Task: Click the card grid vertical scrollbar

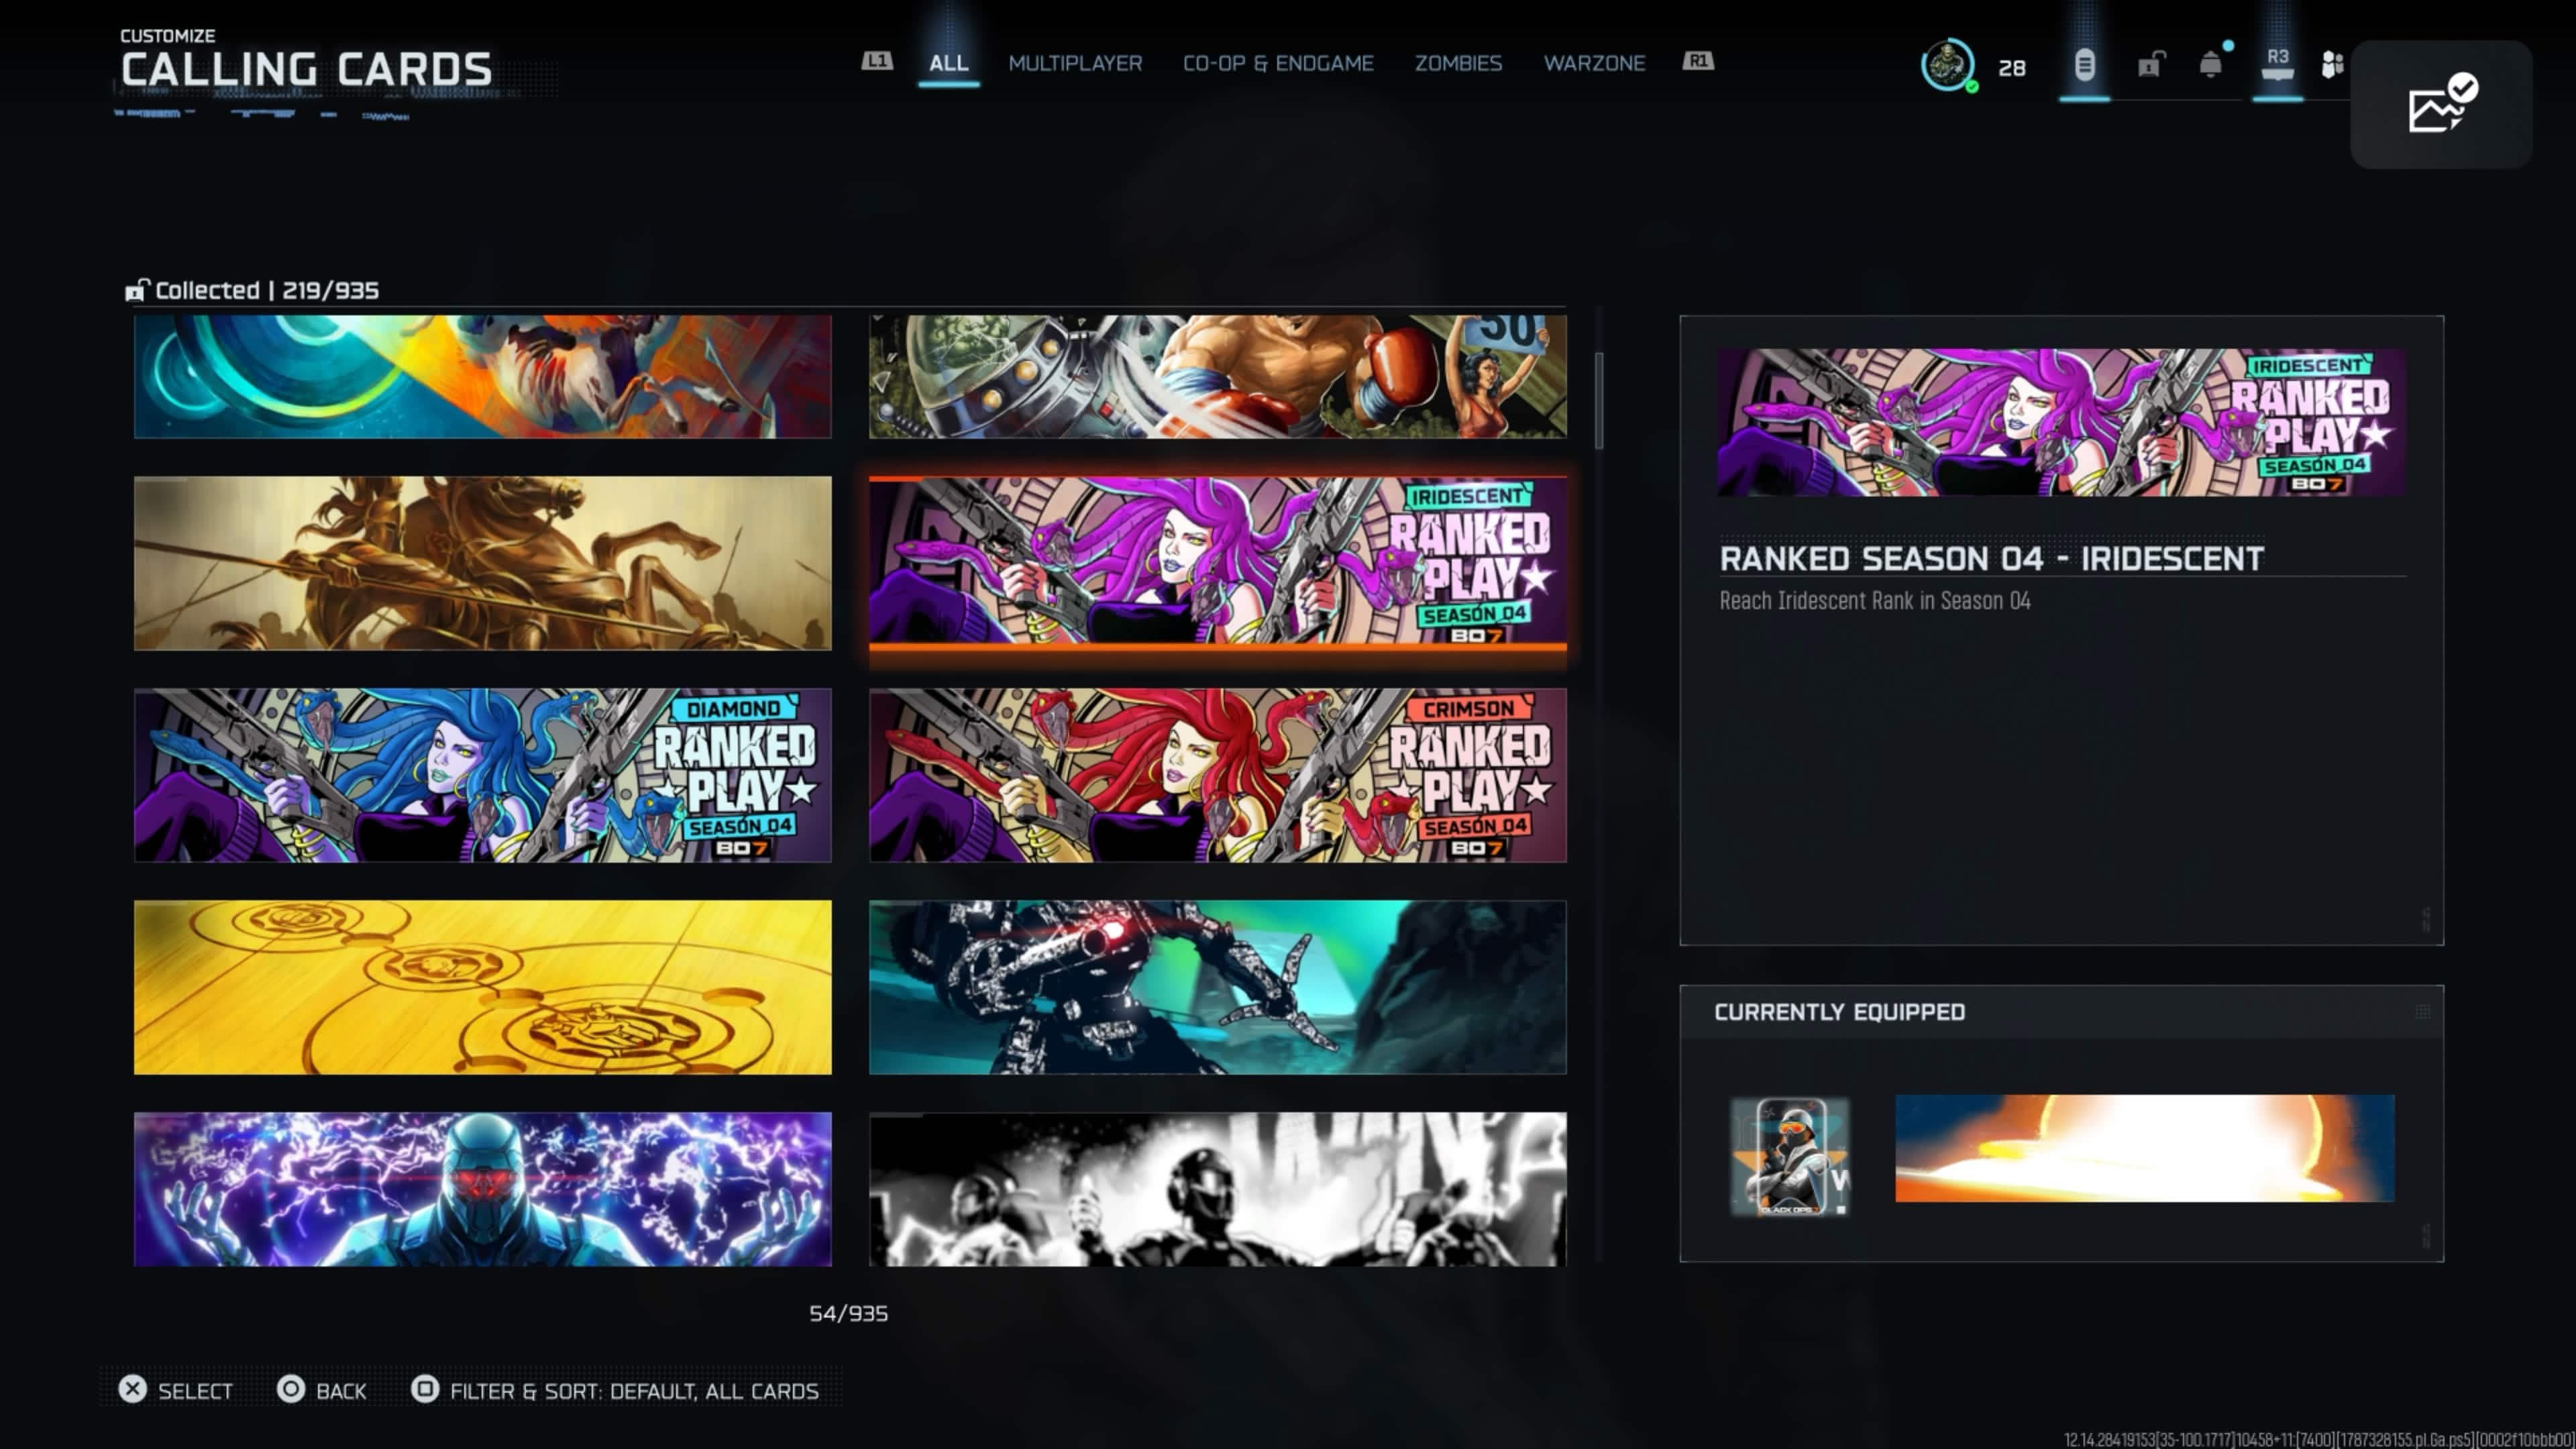Action: click(x=1599, y=400)
